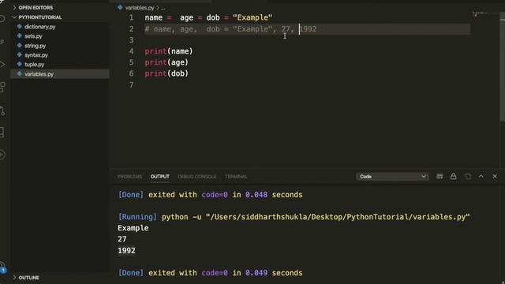Open sets.py in the explorer
The width and height of the screenshot is (505, 284).
(33, 36)
